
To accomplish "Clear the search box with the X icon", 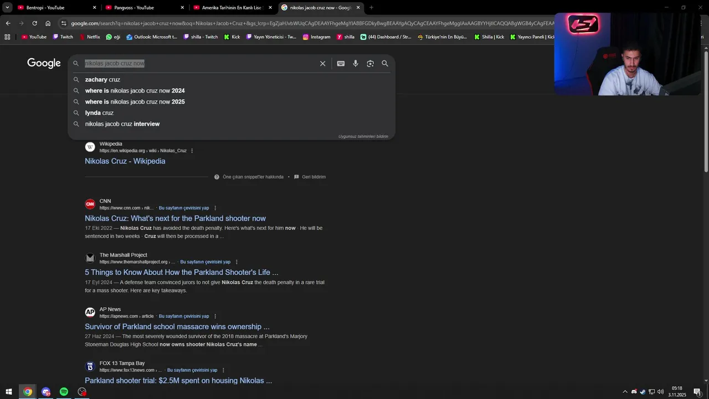I will coord(322,64).
